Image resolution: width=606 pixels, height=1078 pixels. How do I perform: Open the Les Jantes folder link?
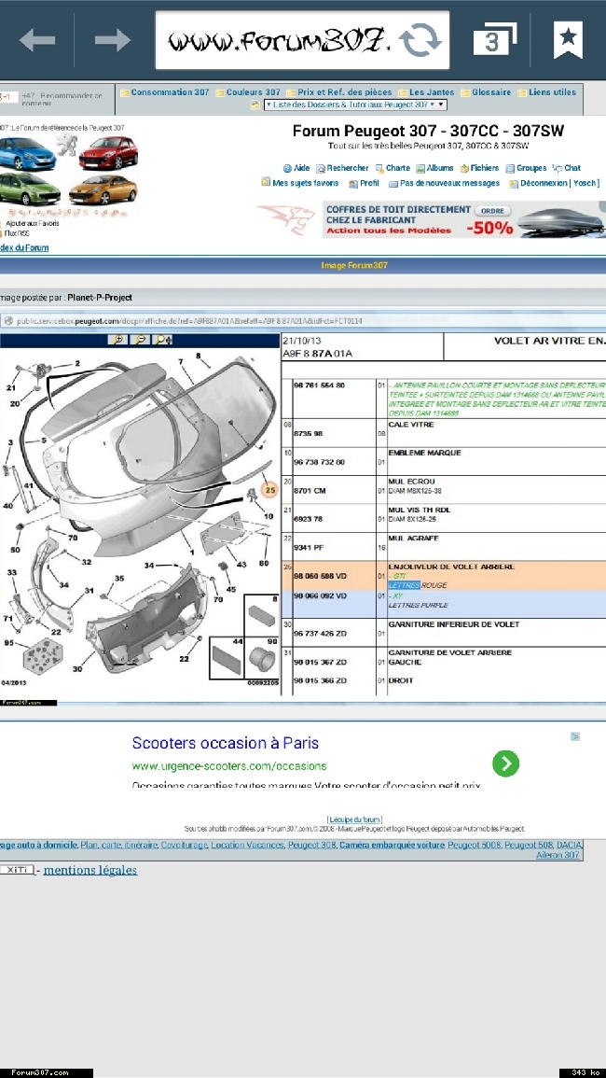point(426,92)
